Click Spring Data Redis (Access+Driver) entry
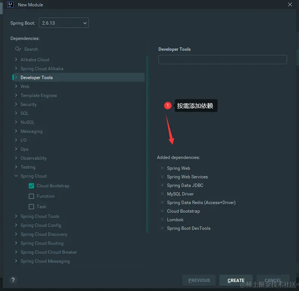The height and width of the screenshot is (291, 299). (x=201, y=203)
